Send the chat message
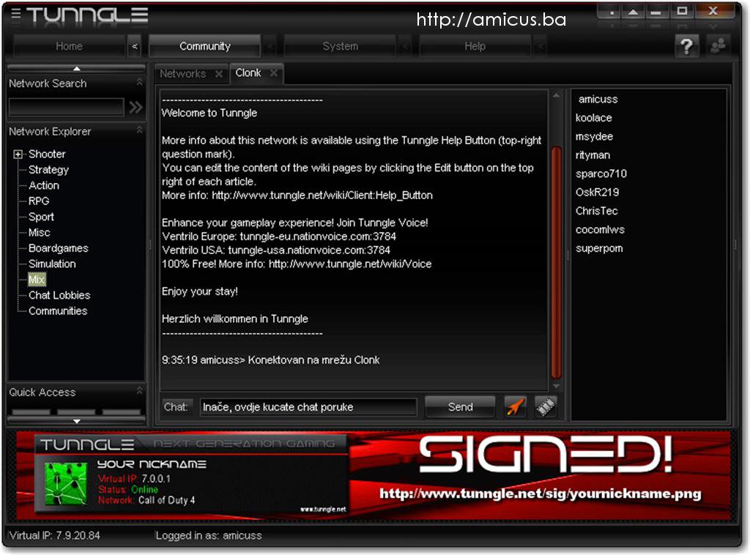This screenshot has width=750, height=555. point(460,407)
